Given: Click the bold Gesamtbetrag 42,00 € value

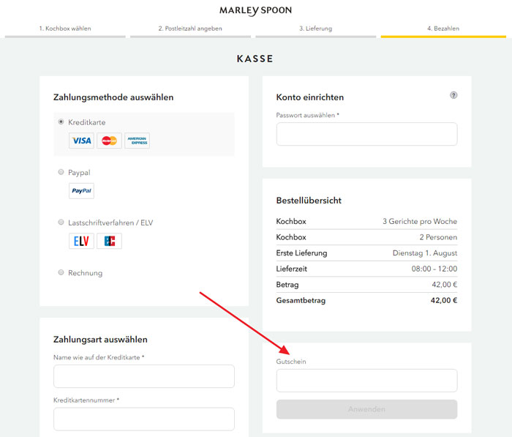Looking at the screenshot, I should [x=444, y=300].
